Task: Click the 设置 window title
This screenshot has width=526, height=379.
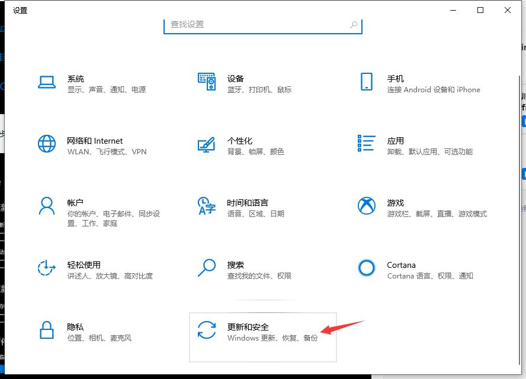Action: coord(20,10)
